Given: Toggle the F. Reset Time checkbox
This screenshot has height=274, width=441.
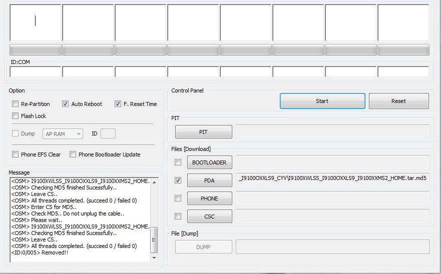Looking at the screenshot, I should pyautogui.click(x=118, y=104).
